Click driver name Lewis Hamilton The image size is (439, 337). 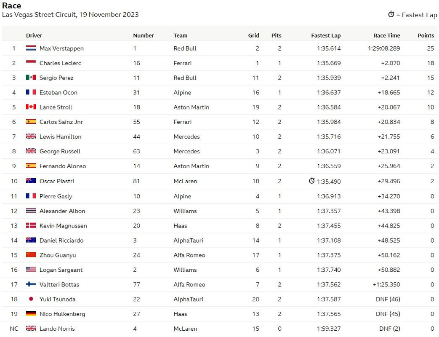tap(61, 136)
